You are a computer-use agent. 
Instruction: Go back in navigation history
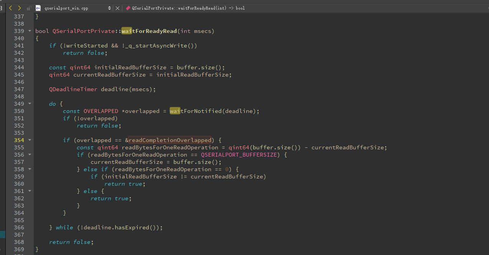(11, 8)
